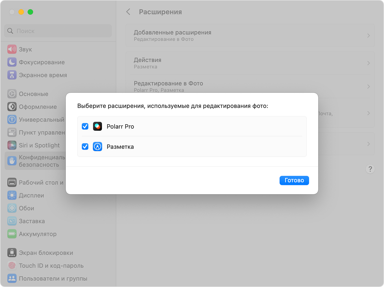Select Аккумулятор in sidebar

[38, 234]
